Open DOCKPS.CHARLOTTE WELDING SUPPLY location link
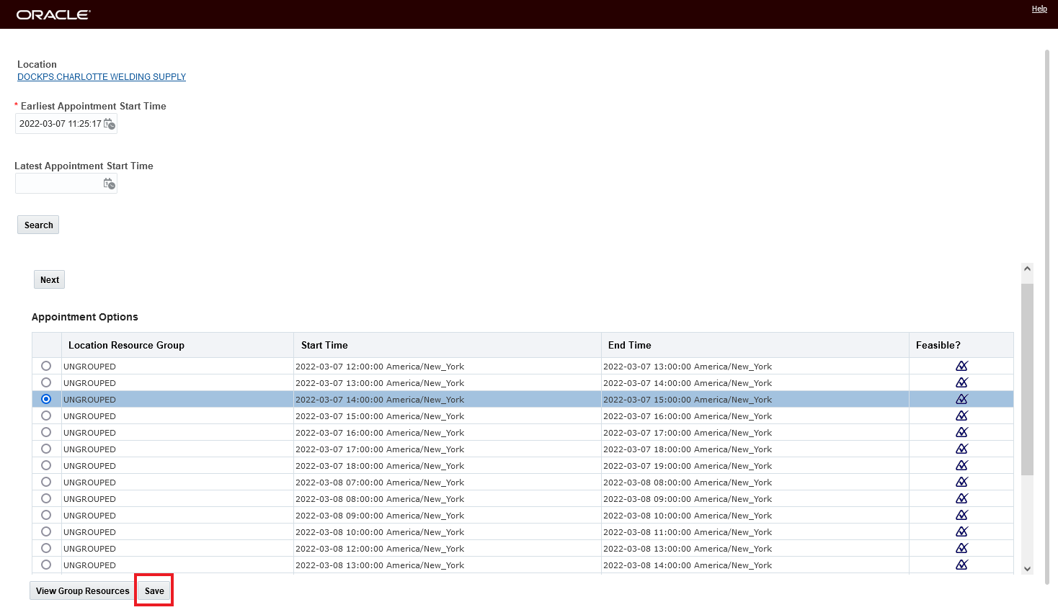Image resolution: width=1058 pixels, height=615 pixels. (x=102, y=77)
